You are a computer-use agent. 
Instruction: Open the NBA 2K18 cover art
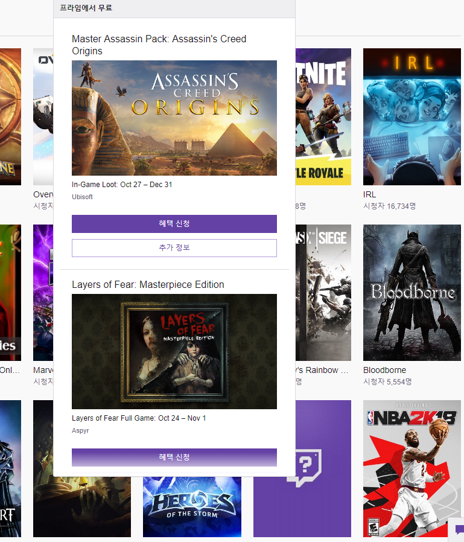412,468
